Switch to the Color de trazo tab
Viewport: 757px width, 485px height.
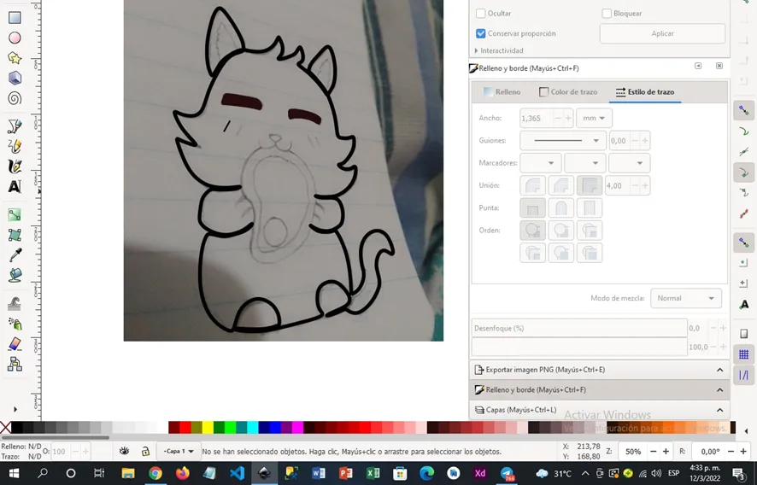(x=567, y=91)
